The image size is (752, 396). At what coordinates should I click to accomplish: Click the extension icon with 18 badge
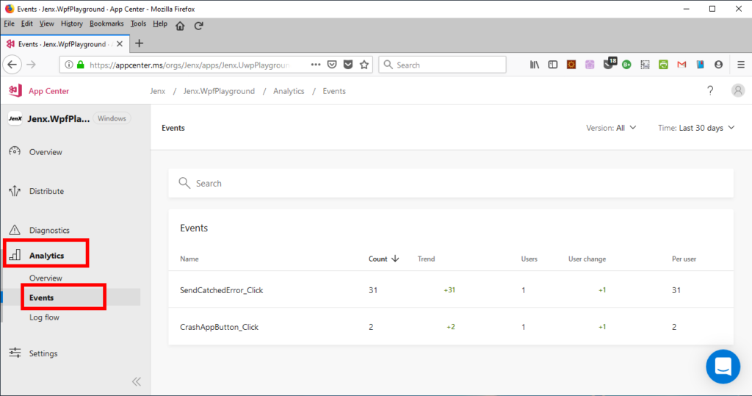coord(609,63)
